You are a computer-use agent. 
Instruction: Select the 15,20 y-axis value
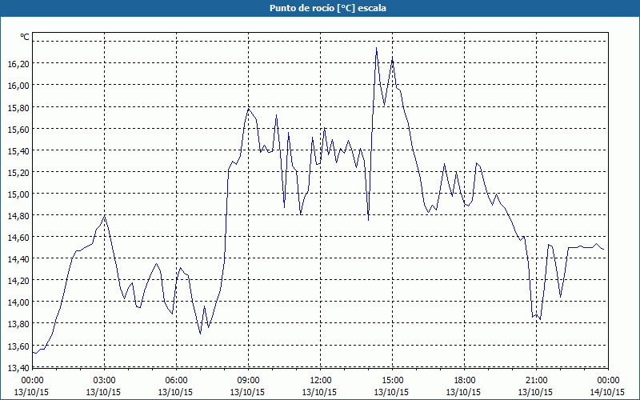(18, 172)
